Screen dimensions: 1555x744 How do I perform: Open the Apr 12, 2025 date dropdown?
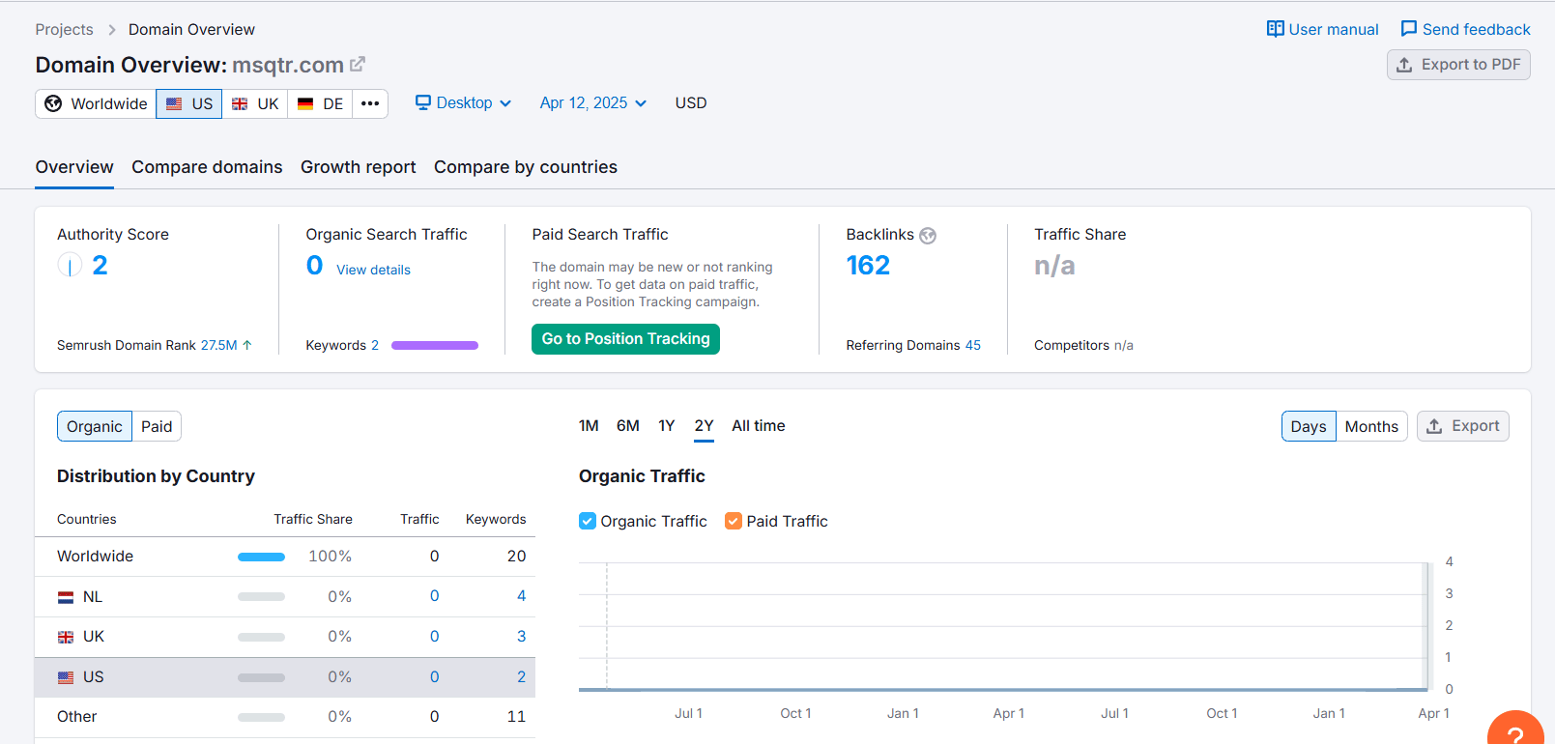point(593,102)
